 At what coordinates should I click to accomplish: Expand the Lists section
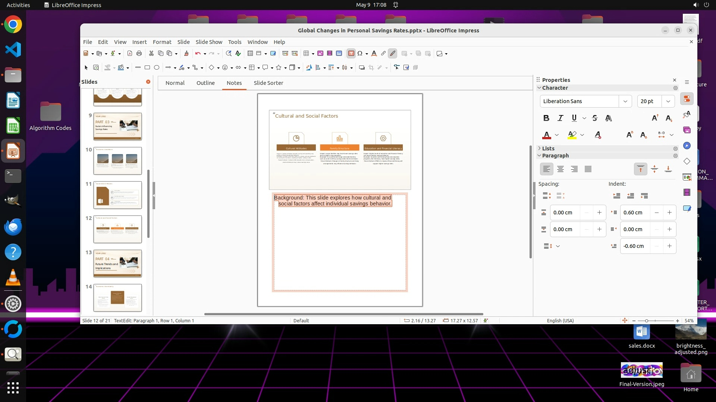tap(548, 148)
